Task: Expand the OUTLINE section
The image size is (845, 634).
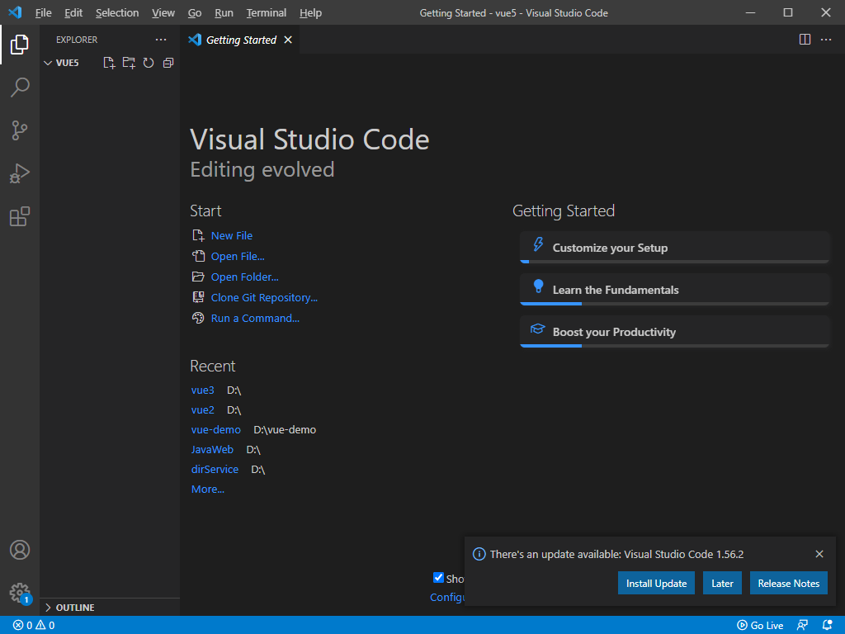Action: pos(110,608)
